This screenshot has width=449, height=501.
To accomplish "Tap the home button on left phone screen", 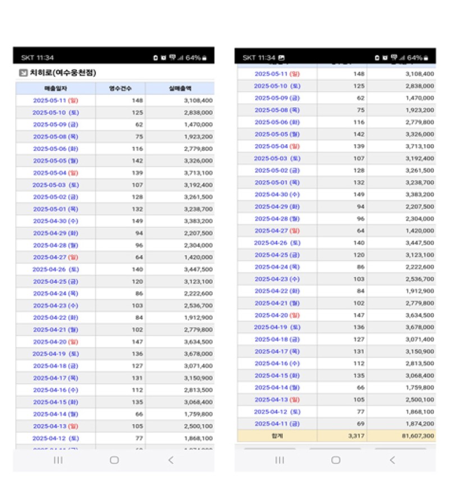I will (x=114, y=460).
